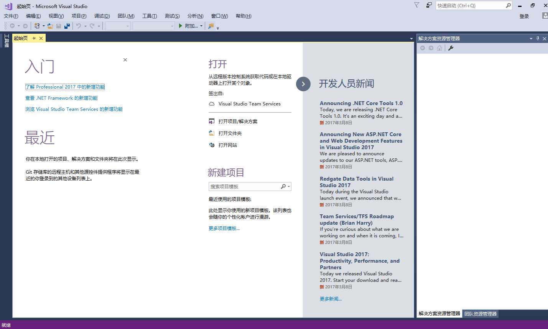Image resolution: width=548 pixels, height=329 pixels.
Task: Open 查看 .NET Framework 的新增功能 link
Action: pyautogui.click(x=61, y=98)
